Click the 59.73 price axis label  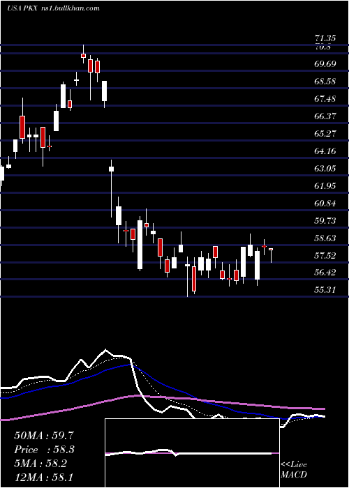pyautogui.click(x=325, y=221)
